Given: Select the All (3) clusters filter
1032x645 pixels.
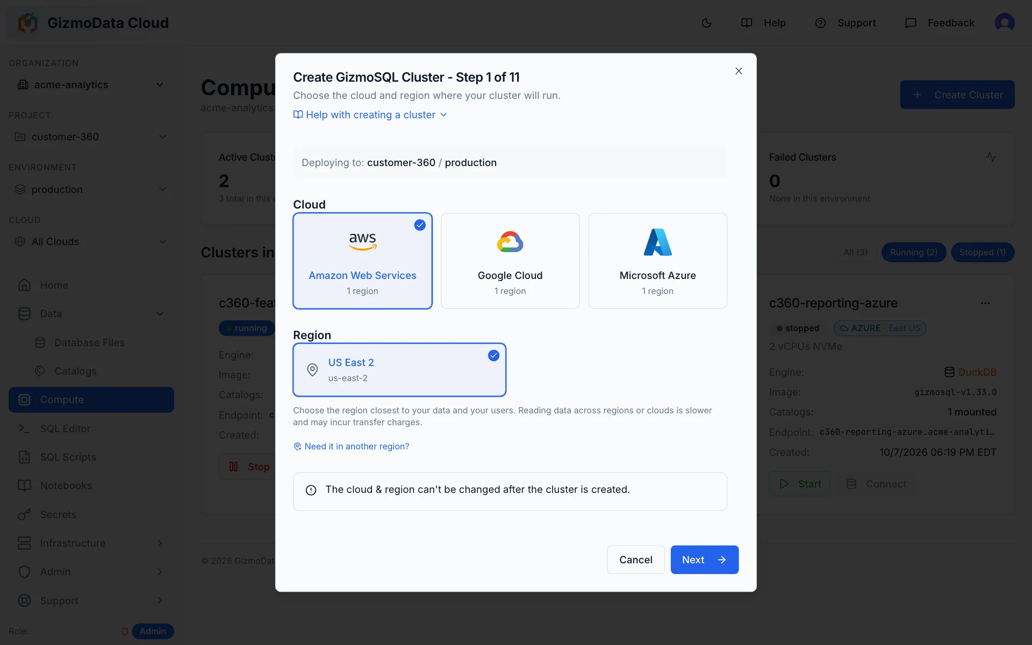Looking at the screenshot, I should tap(855, 252).
